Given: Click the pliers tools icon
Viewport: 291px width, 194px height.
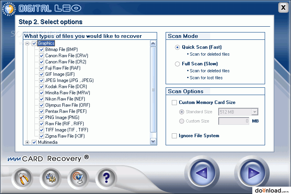Looking at the screenshot, I should (23, 179).
